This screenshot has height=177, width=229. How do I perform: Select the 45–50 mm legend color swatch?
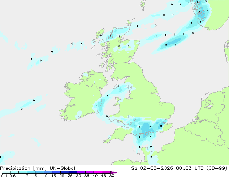(106, 172)
